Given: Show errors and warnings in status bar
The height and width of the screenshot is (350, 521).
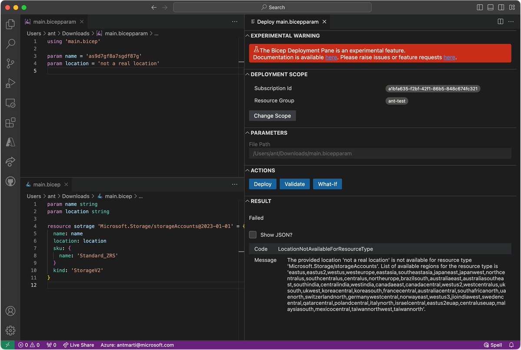Looking at the screenshot, I should [28, 345].
